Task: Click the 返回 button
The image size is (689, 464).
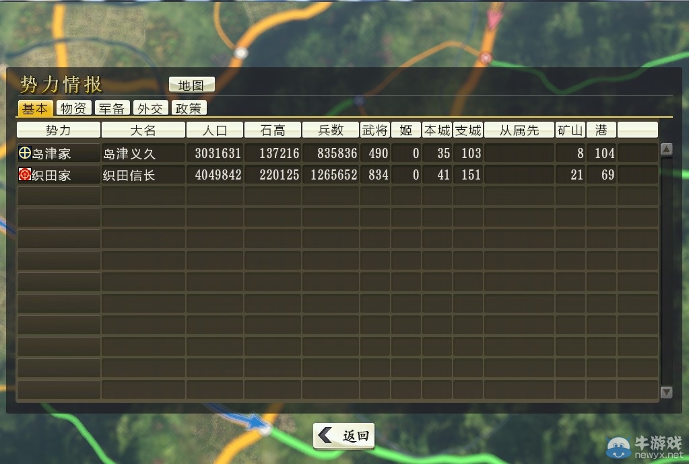Action: point(343,436)
